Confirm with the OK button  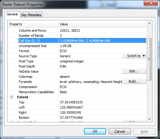point(95,131)
